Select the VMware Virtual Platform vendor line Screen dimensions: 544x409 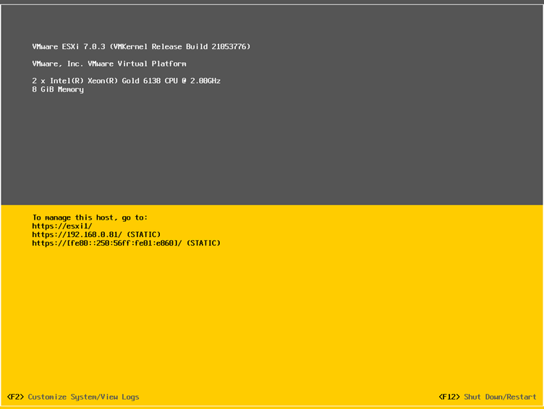(109, 64)
